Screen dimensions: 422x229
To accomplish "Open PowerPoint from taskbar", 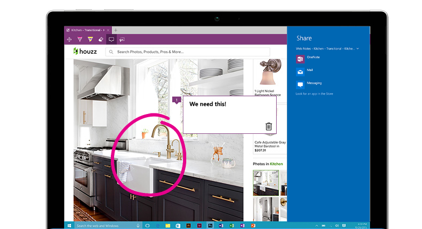I will click(253, 226).
